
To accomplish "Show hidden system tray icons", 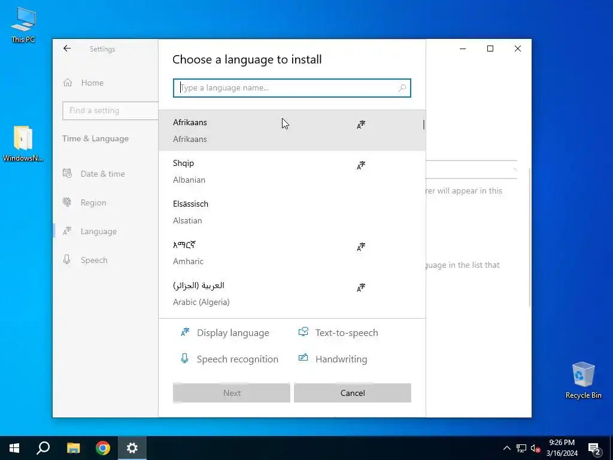I will click(x=506, y=448).
